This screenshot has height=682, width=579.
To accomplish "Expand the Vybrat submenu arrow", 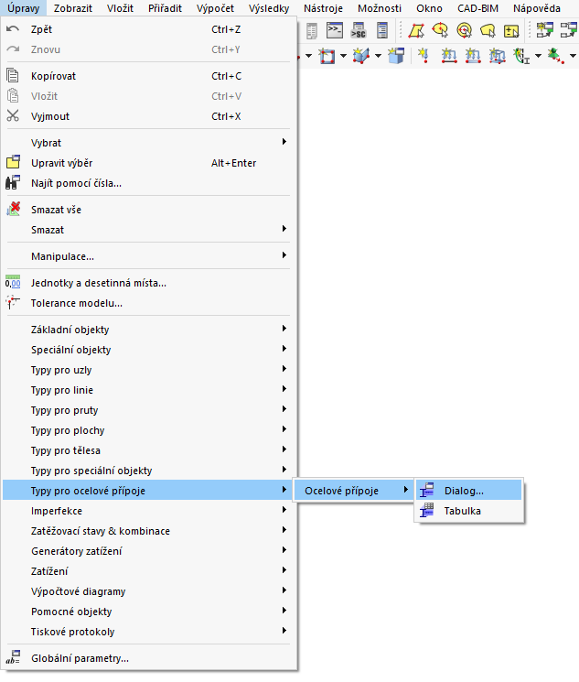I will point(284,142).
